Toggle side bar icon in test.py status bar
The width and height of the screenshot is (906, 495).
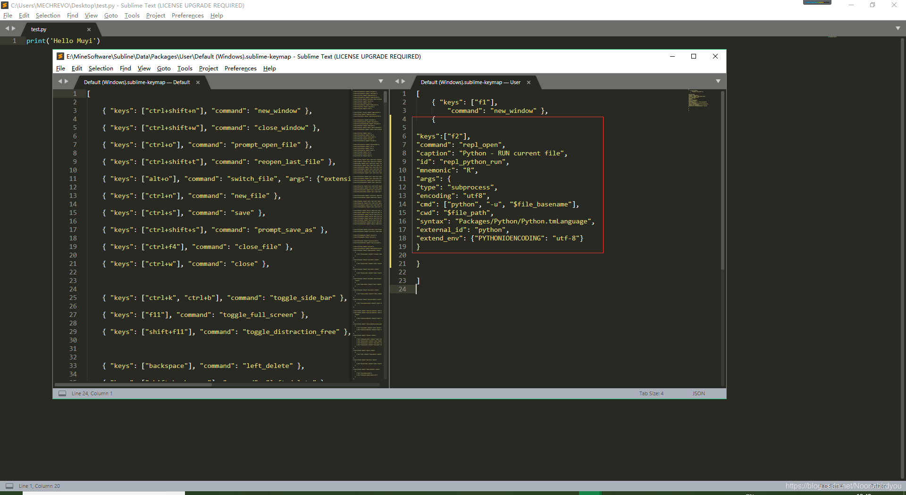(x=9, y=486)
